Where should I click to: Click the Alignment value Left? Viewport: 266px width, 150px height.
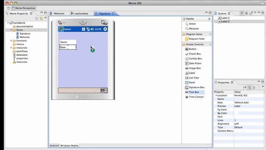tap(249, 124)
